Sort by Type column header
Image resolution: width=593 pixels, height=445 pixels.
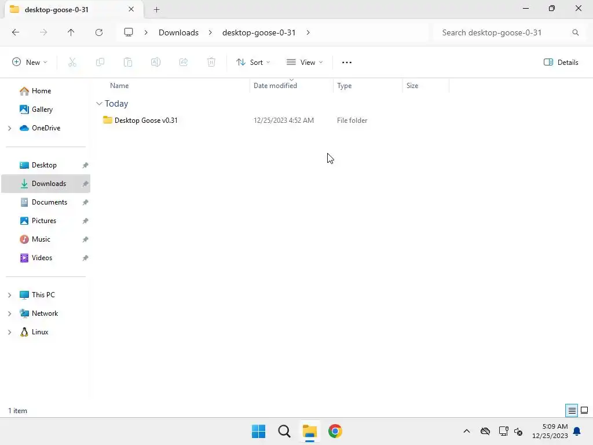click(344, 86)
